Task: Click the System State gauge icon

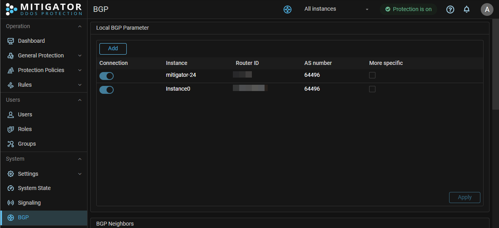Action: coord(11,188)
